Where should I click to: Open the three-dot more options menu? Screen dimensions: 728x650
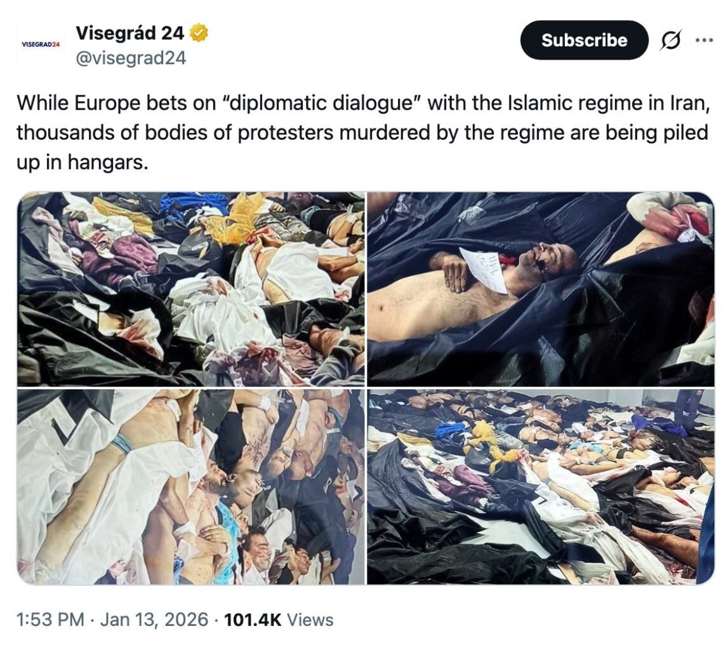[x=705, y=40]
